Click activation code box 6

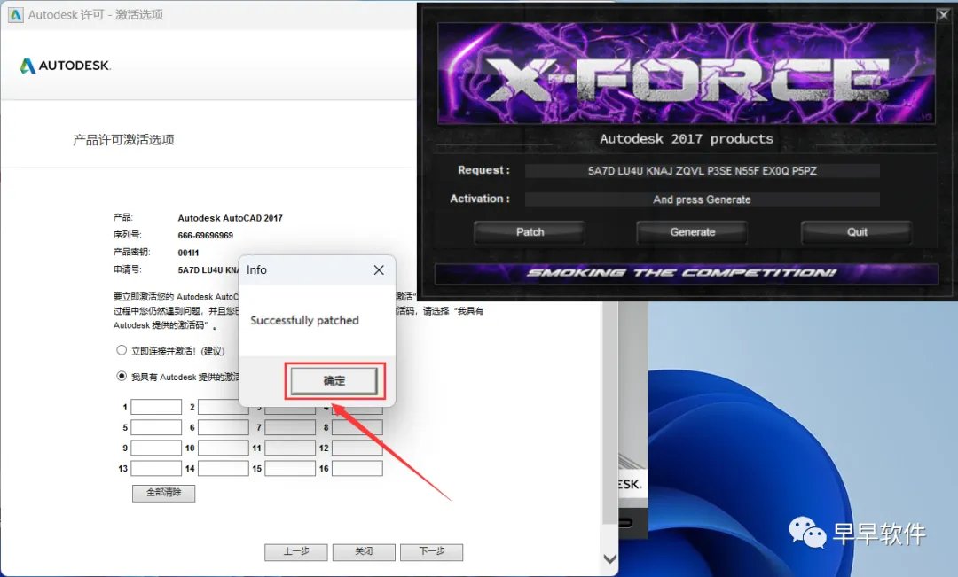pos(224,427)
